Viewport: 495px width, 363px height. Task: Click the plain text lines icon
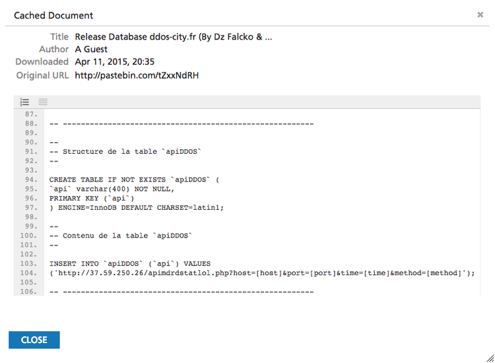coord(43,102)
